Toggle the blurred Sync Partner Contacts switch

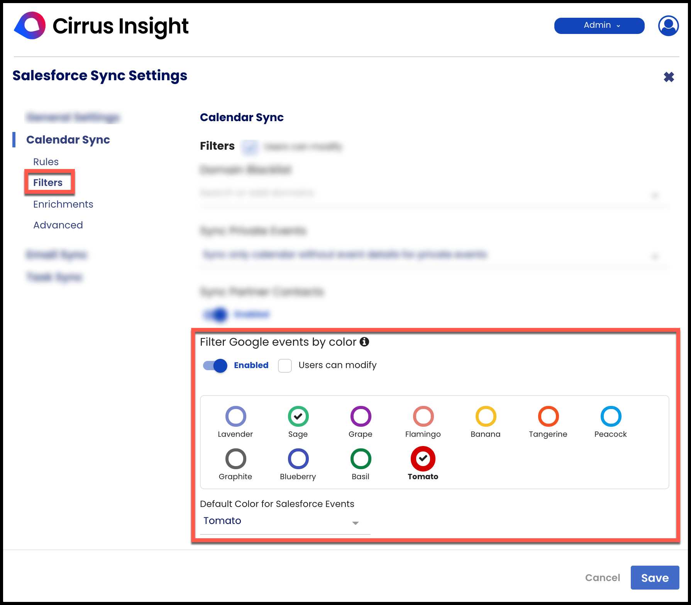216,315
